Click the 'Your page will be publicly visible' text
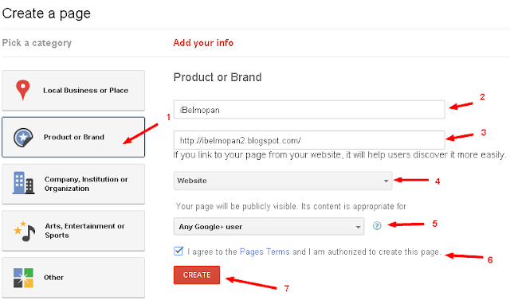 [291, 206]
